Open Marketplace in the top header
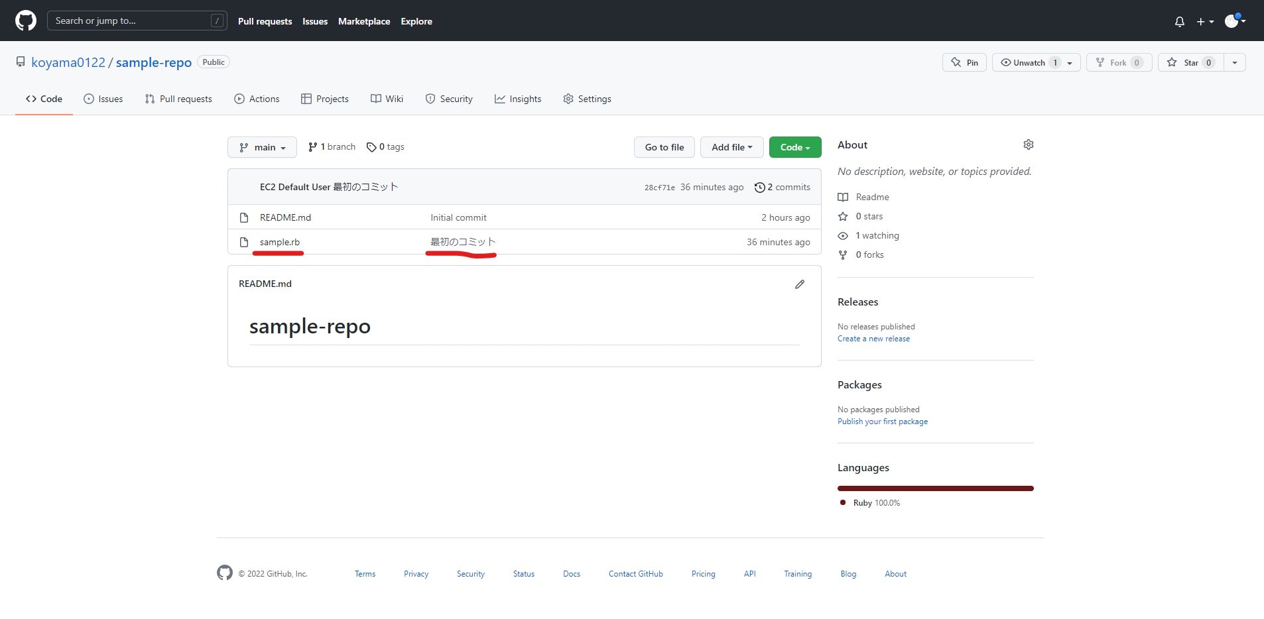Image resolution: width=1264 pixels, height=619 pixels. 364,21
